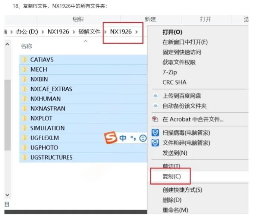Open 发送到(N) submenu
Image resolution: width=258 pixels, height=220 pixels.
coord(175,153)
